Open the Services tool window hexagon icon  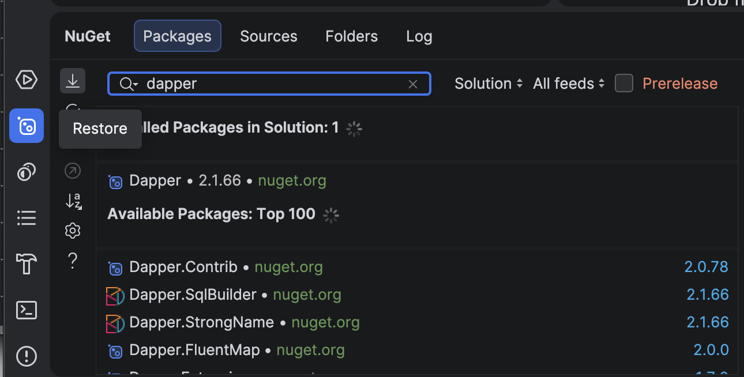[27, 80]
